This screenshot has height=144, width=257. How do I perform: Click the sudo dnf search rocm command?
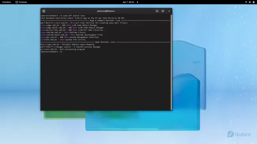74,16
